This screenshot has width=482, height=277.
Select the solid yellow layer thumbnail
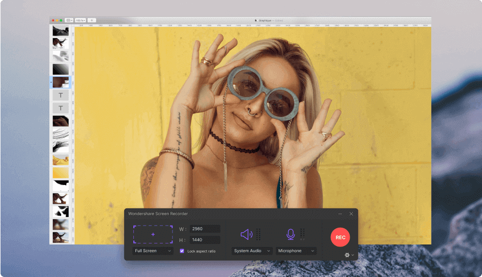click(61, 173)
